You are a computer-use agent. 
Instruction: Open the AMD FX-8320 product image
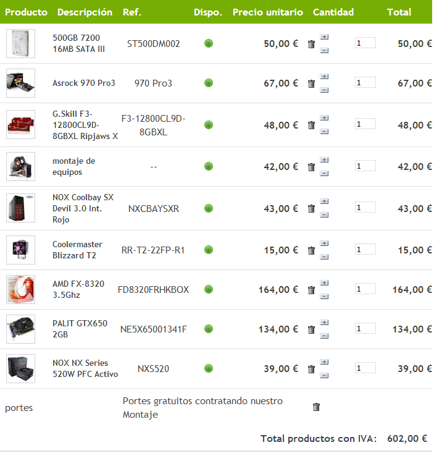pos(20,290)
